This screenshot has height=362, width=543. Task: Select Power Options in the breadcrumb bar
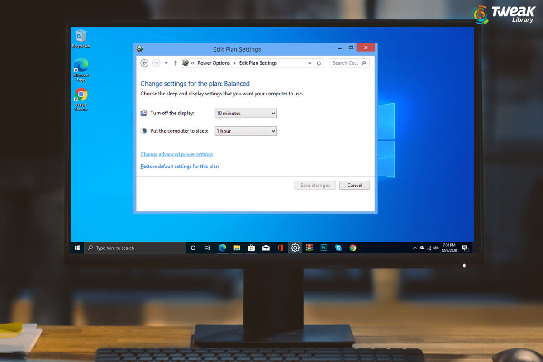coord(214,63)
